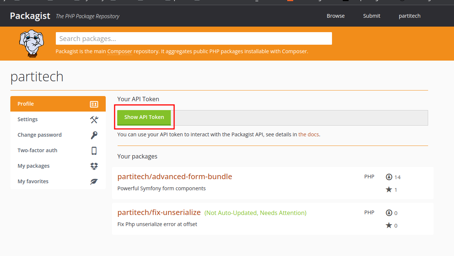Click 'The PHP Package Repository' tagline
This screenshot has height=256, width=454.
click(x=88, y=16)
